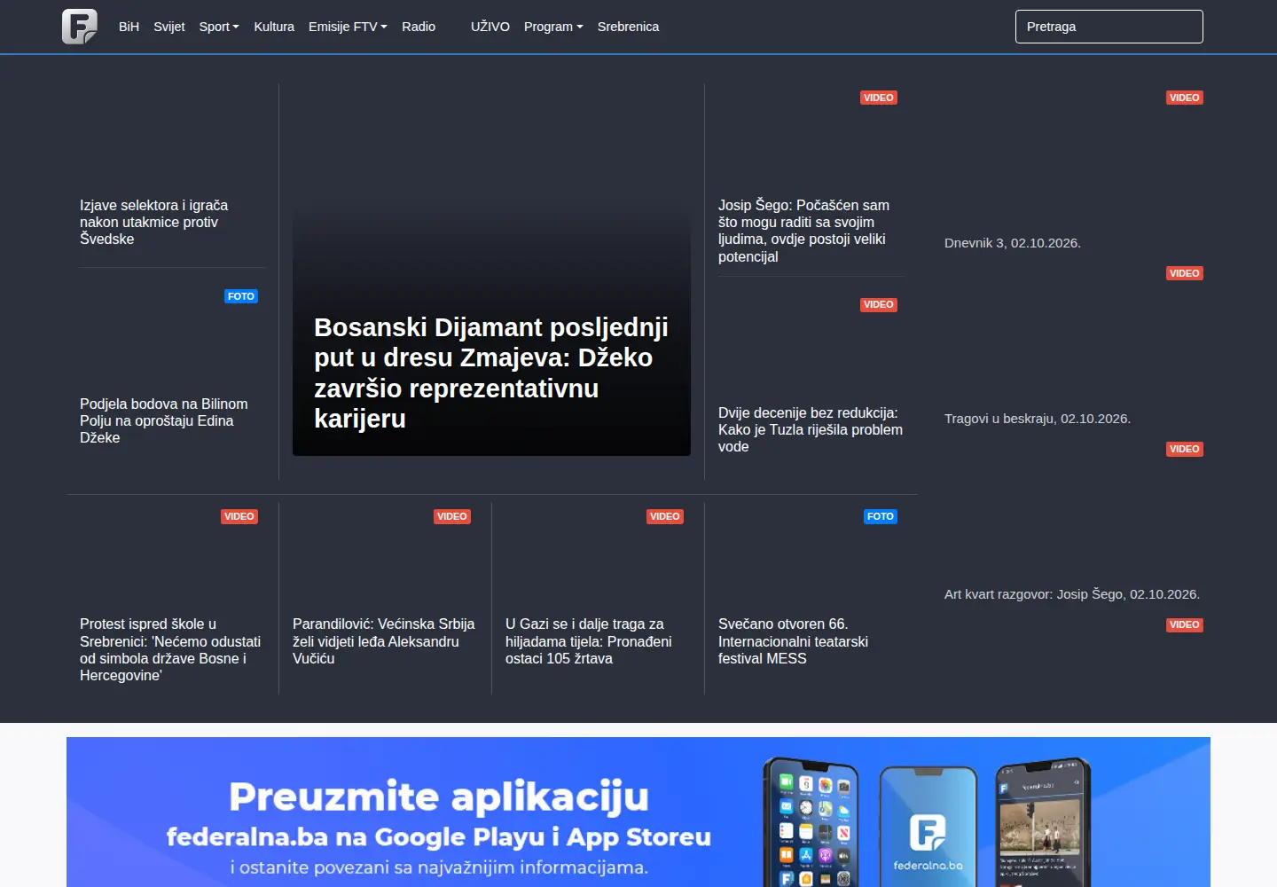
Task: Click VIDEO badge on Srebrenica protest story
Action: [239, 516]
